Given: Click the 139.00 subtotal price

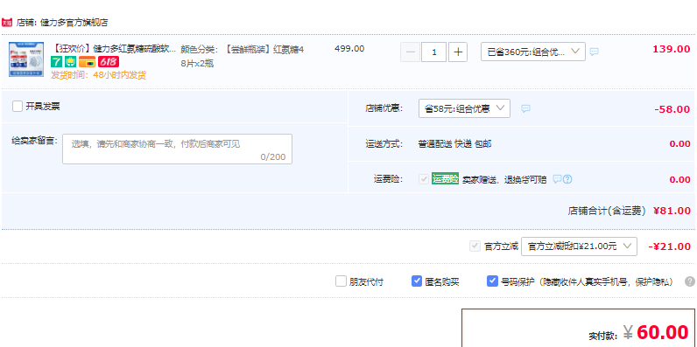Looking at the screenshot, I should point(672,49).
